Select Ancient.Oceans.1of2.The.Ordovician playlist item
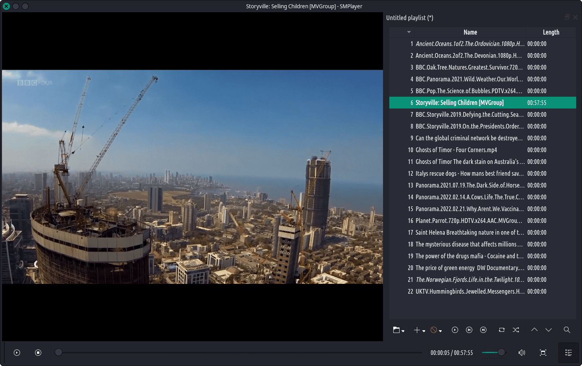 point(483,44)
